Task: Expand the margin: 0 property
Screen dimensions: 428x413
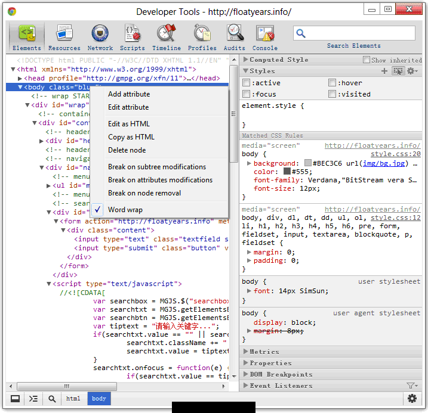Action: coord(249,252)
